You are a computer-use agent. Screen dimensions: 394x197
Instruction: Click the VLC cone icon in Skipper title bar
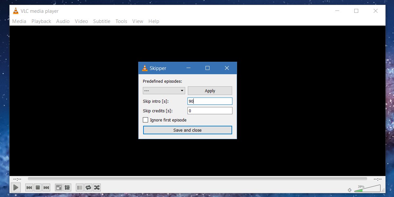(144, 68)
